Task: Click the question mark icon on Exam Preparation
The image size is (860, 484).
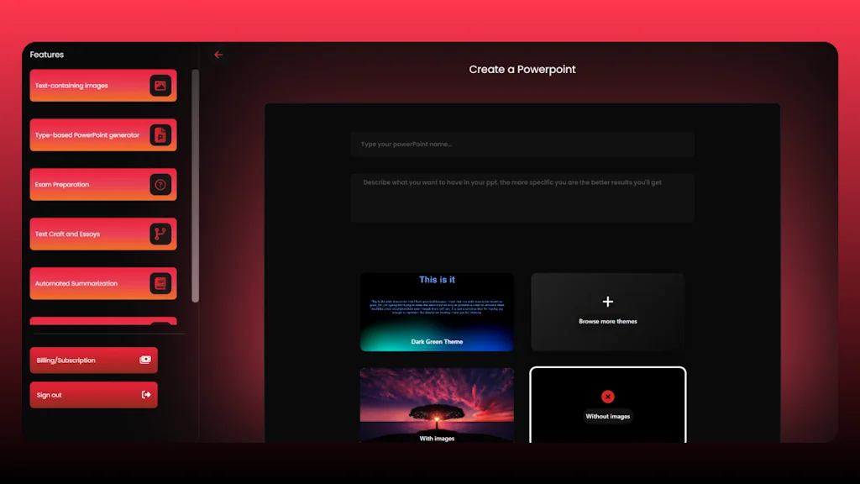Action: click(x=160, y=184)
